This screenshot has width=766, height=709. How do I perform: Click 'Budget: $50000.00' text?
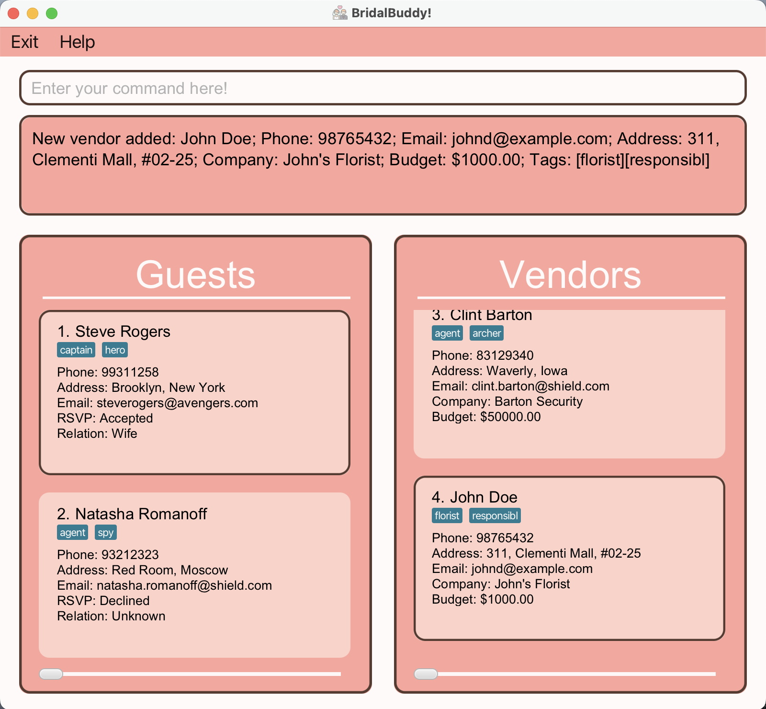pos(486,417)
